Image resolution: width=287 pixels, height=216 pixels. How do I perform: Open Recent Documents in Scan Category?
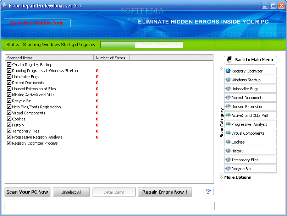[x=250, y=98]
